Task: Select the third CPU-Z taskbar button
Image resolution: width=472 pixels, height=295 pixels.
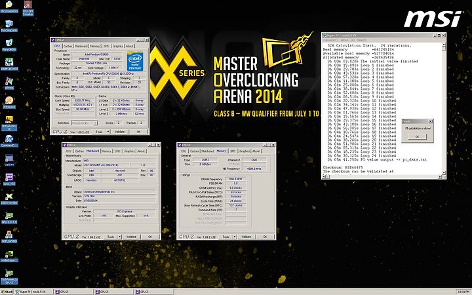Action: click(154, 292)
